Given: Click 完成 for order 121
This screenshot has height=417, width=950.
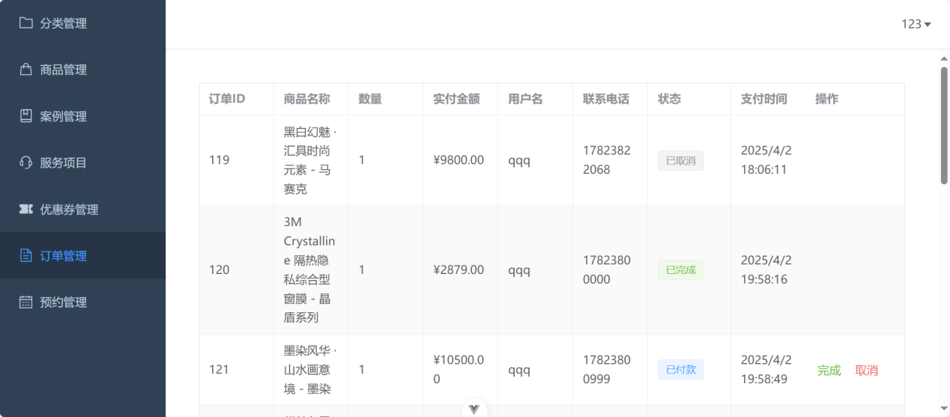Looking at the screenshot, I should 829,370.
